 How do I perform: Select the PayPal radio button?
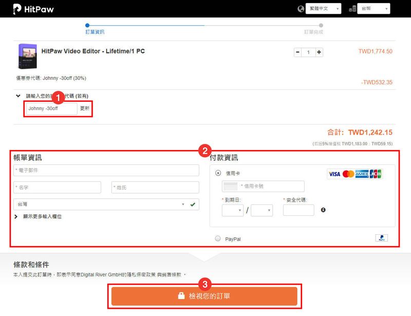click(218, 238)
